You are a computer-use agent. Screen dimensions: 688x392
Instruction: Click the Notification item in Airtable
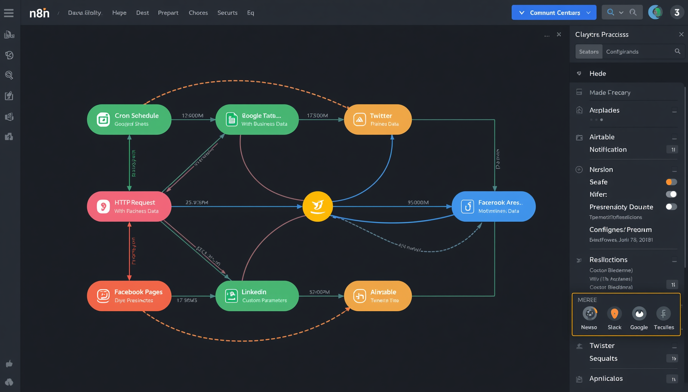(608, 150)
